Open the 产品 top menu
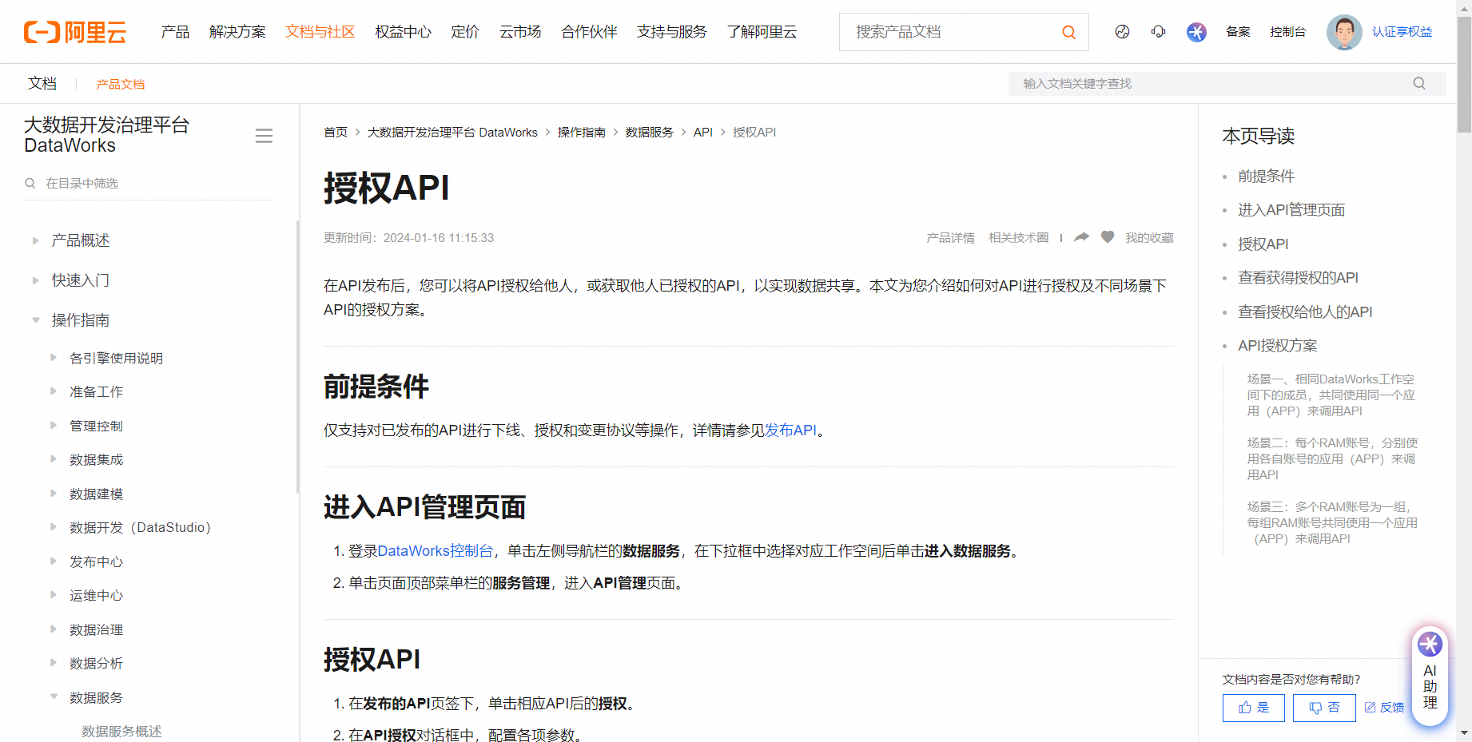This screenshot has width=1472, height=742. pyautogui.click(x=175, y=32)
